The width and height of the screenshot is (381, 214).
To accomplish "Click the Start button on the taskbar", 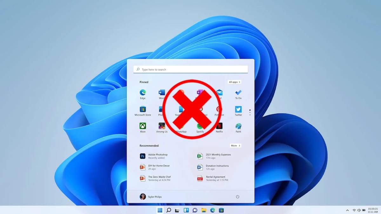I will [160, 210].
